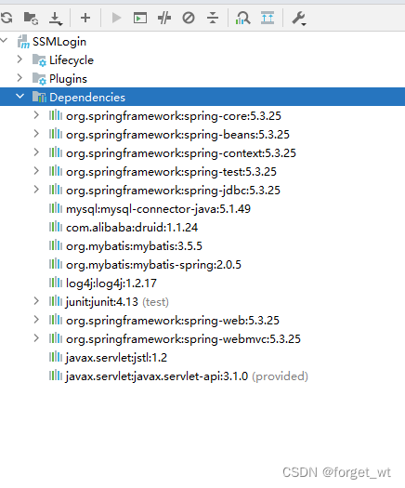The height and width of the screenshot is (488, 405).
Task: Click library icon beside spring-webmvc:5.3.25
Action: [x=56, y=338]
